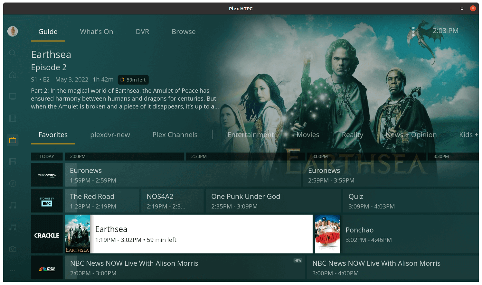
Task: Select the Plex Channels filter
Action: click(175, 135)
